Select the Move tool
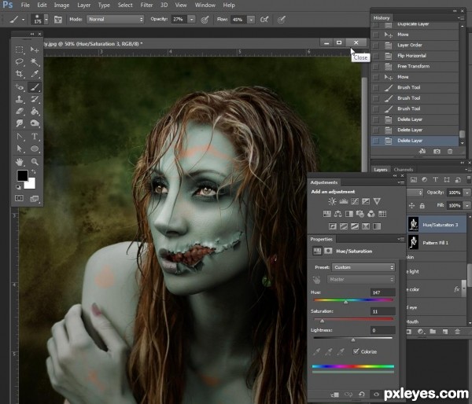This screenshot has width=472, height=404. pos(35,50)
